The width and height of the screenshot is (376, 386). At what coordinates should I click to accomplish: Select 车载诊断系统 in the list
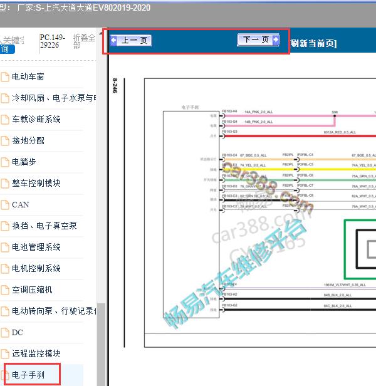point(36,120)
